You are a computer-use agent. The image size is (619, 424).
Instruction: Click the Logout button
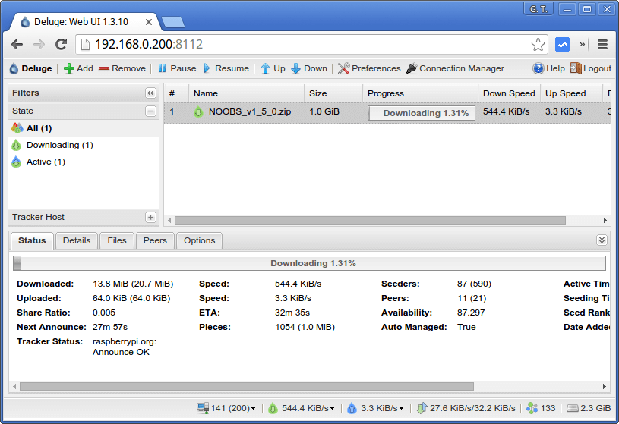point(590,68)
